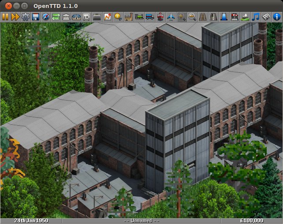This screenshot has width=283, height=224.
Task: Open the subsidies building icon
Action: (66, 17)
